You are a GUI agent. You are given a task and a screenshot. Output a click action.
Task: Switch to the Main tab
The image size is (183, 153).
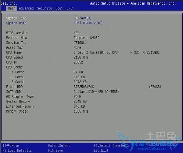click(12, 8)
